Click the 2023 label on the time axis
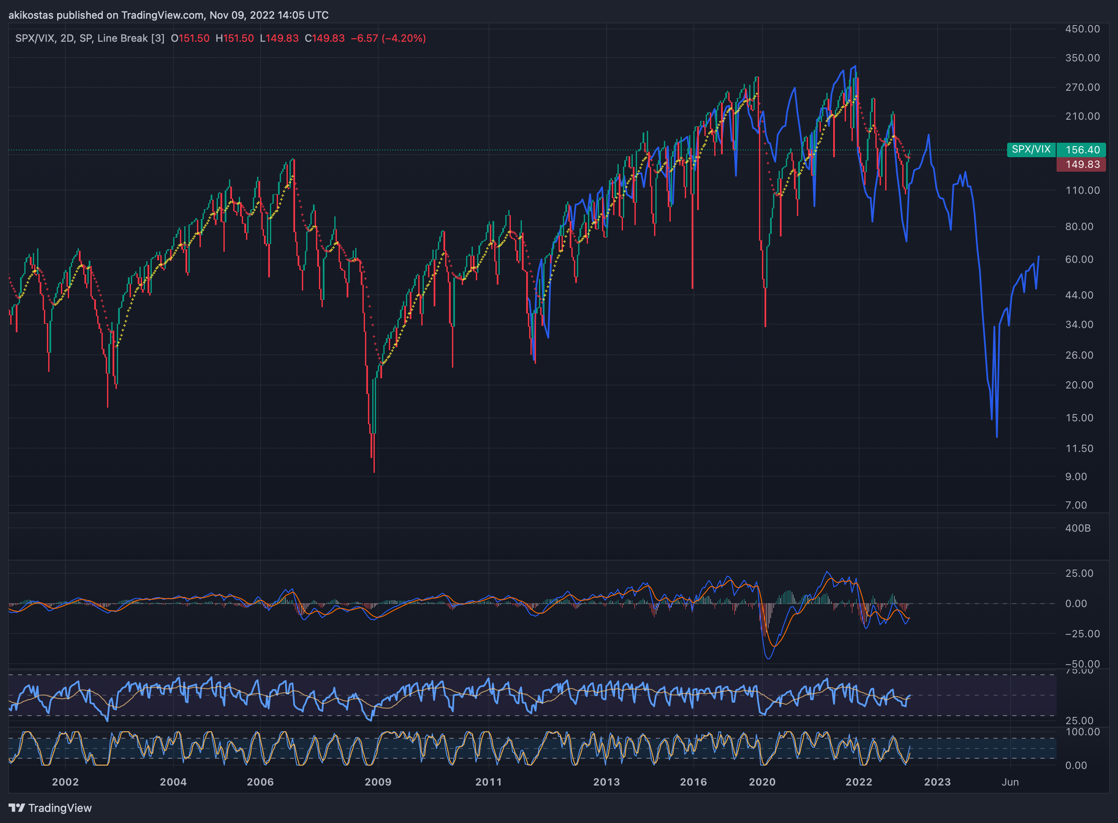Viewport: 1118px width, 823px height. tap(938, 782)
